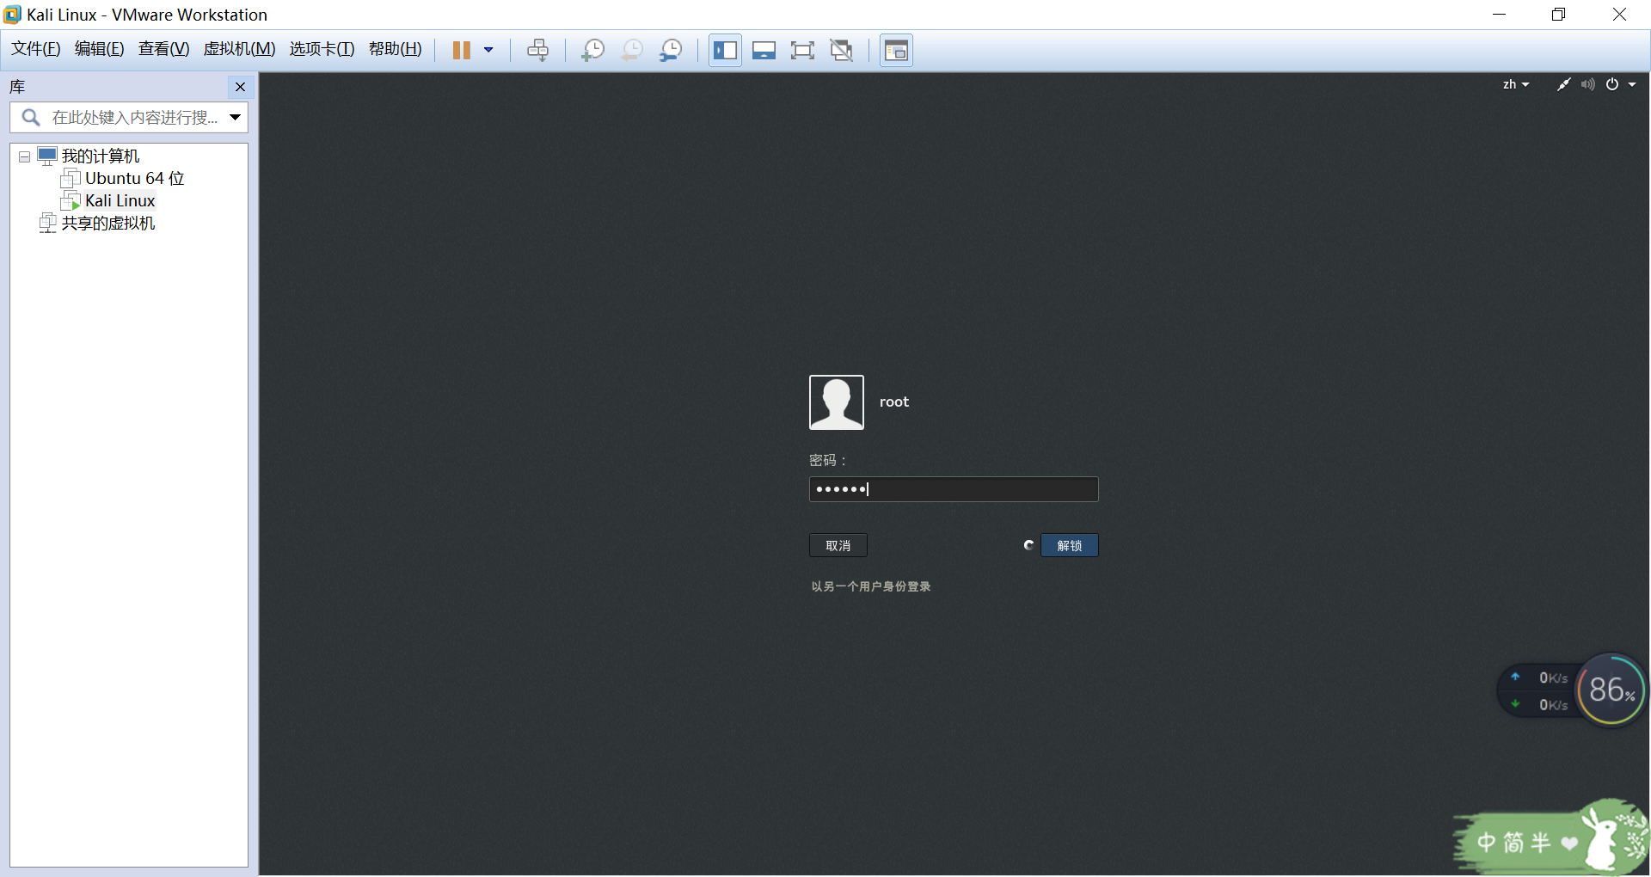
Task: Open the 编辑(E) menu
Action: click(x=99, y=49)
